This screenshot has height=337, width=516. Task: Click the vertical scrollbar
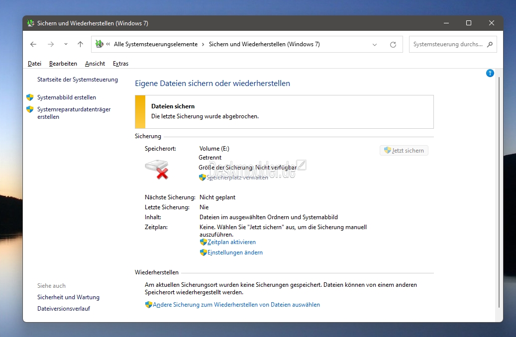[x=499, y=192]
